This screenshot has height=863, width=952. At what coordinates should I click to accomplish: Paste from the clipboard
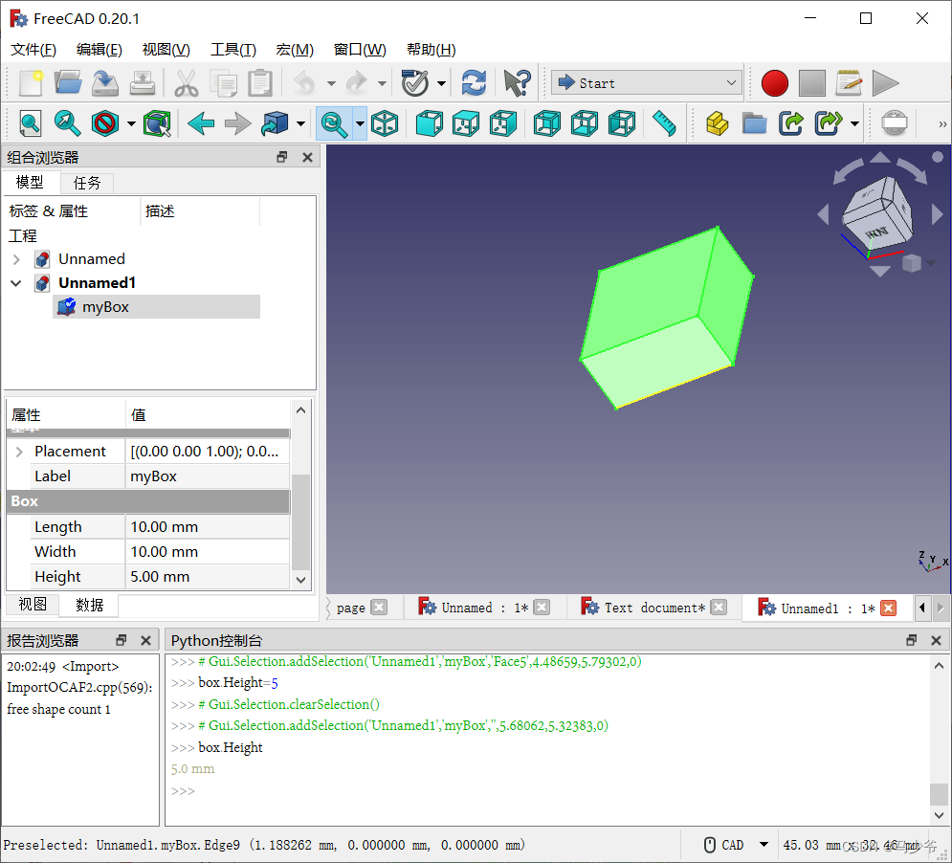click(259, 83)
